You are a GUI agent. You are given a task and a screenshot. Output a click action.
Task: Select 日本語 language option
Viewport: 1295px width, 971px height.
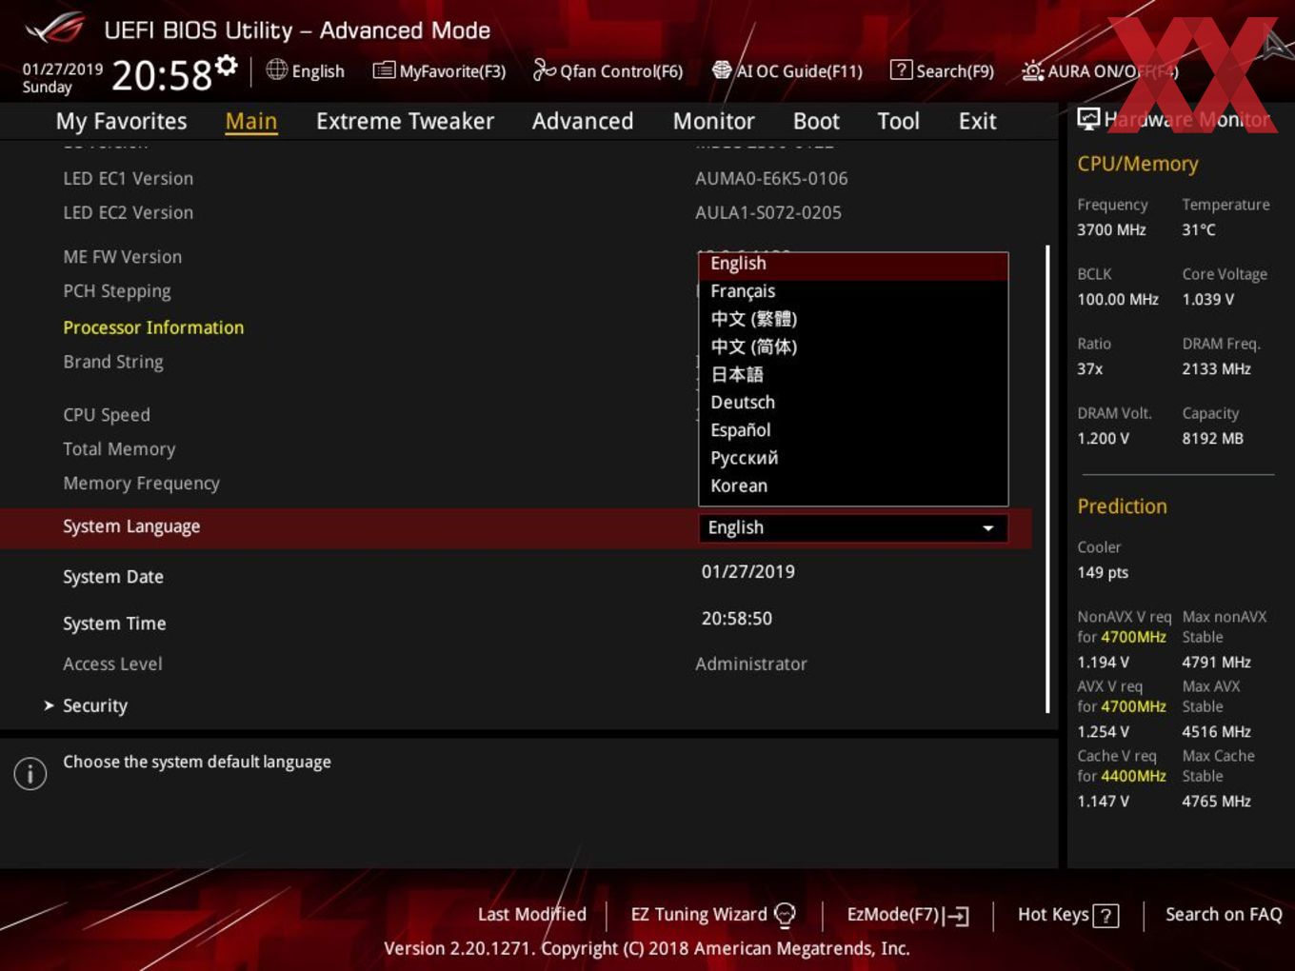[x=853, y=374]
